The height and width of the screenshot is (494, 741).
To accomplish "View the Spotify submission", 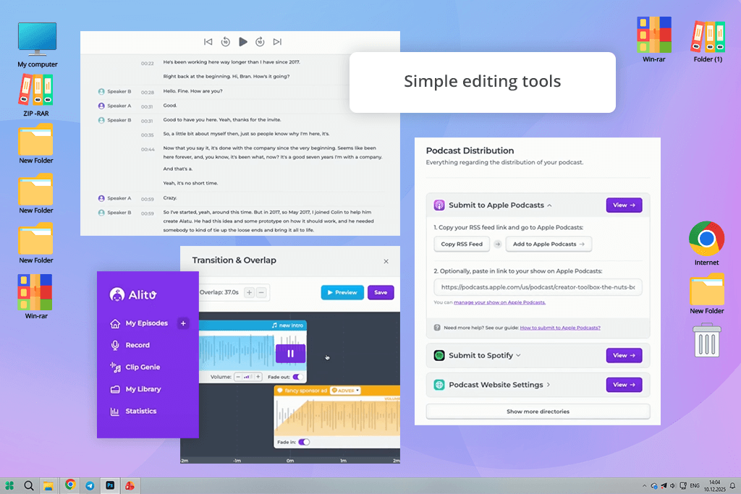I will (x=624, y=356).
